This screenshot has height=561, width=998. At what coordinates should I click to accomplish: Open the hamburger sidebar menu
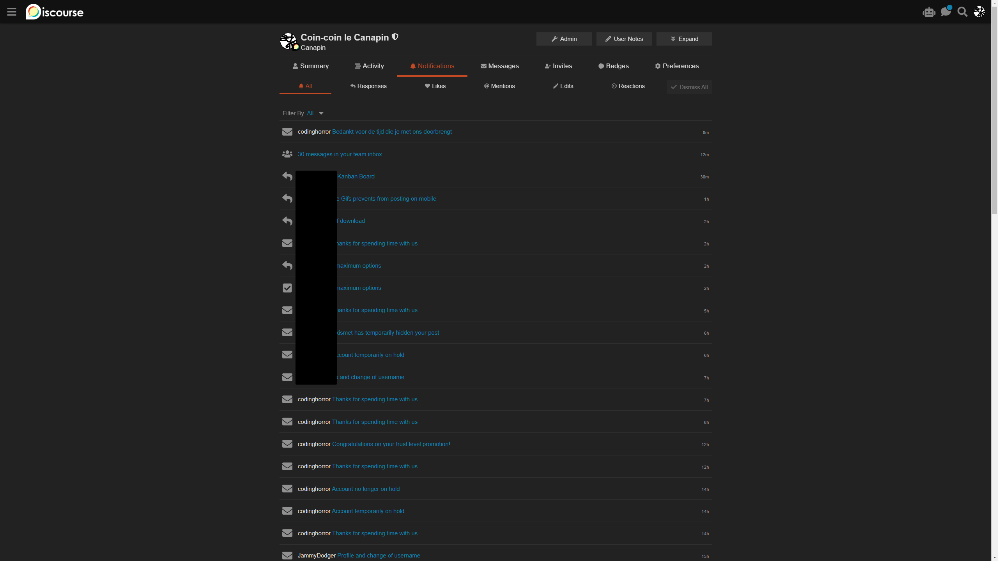(12, 12)
